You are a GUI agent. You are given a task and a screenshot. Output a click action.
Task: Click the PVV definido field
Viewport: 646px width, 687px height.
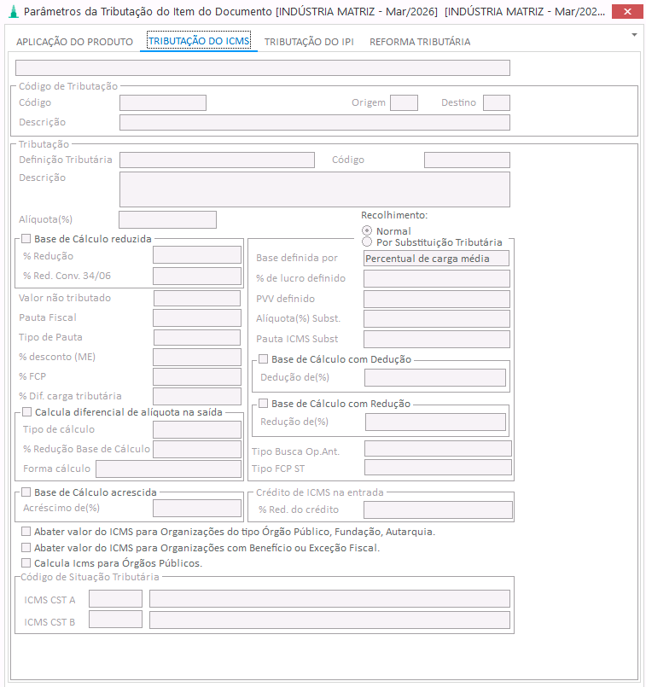(437, 299)
